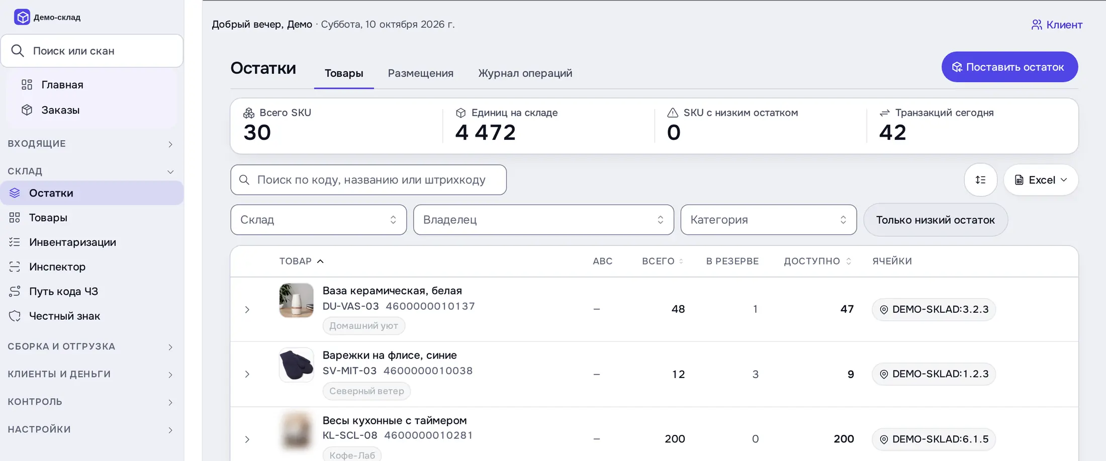
Task: Sort by ДОСТУПНО column header
Action: 817,261
